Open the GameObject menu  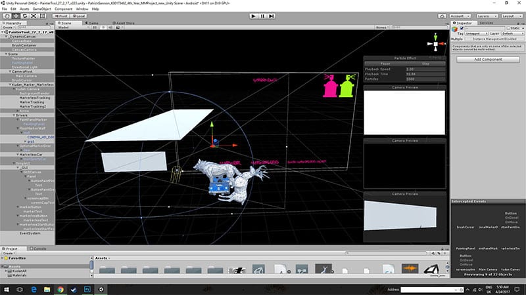(x=41, y=9)
